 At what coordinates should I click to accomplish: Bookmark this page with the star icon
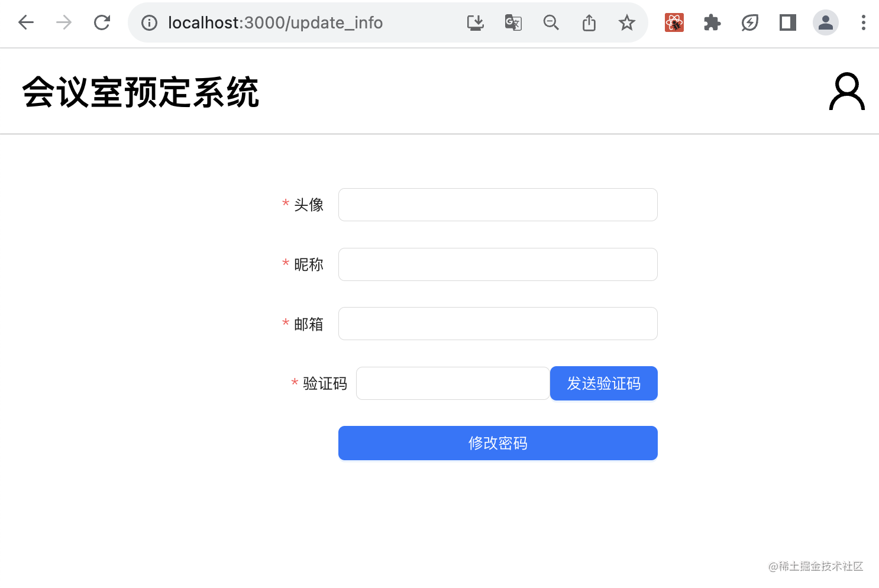click(627, 22)
